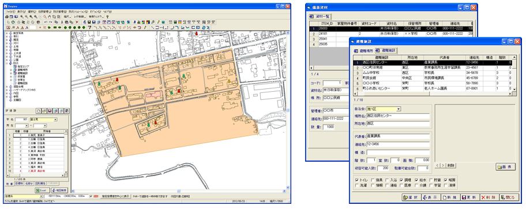Click the floppy save icon above parcel list
This screenshot has width=526, height=209.
(50, 111)
